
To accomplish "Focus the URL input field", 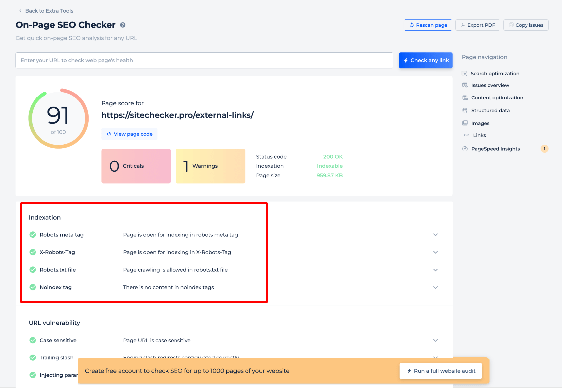I will (x=204, y=60).
